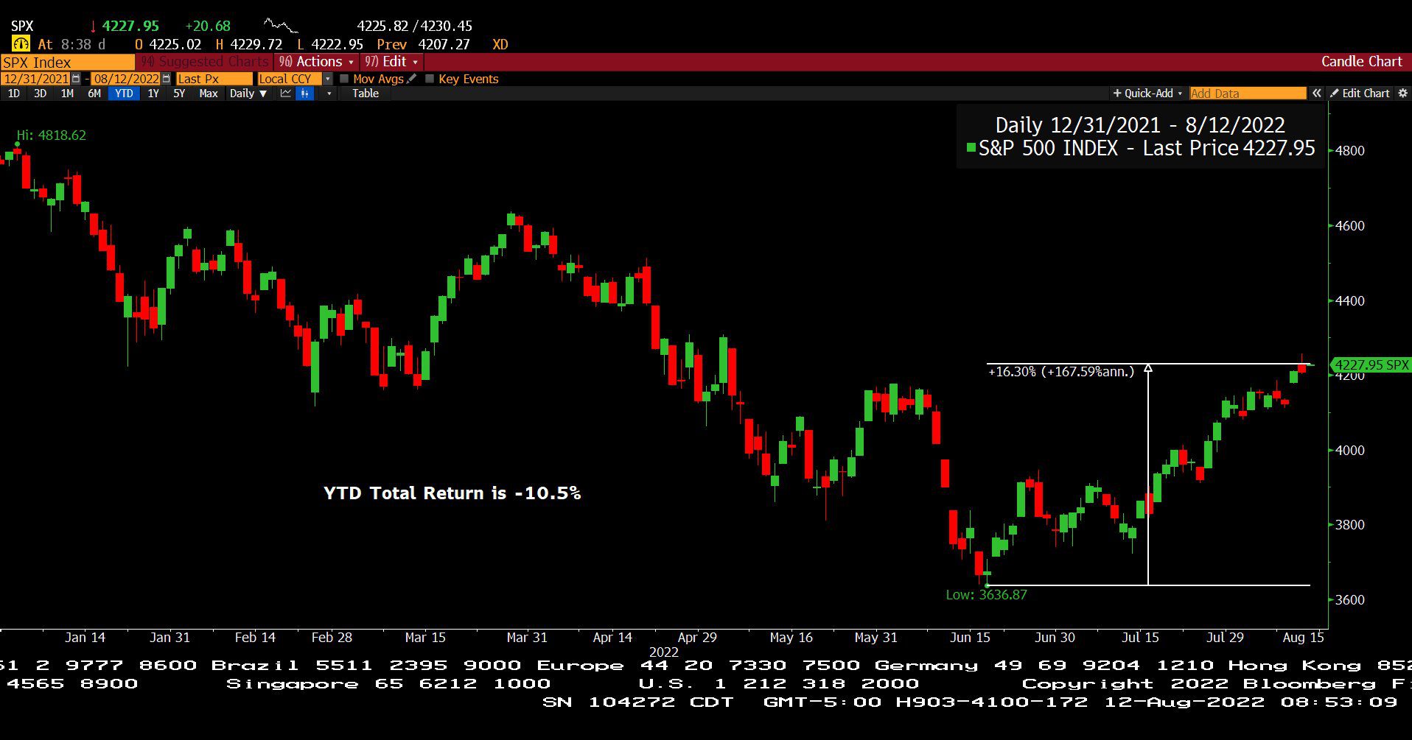Click the Candle Chart title
This screenshot has width=1412, height=740.
point(1361,62)
